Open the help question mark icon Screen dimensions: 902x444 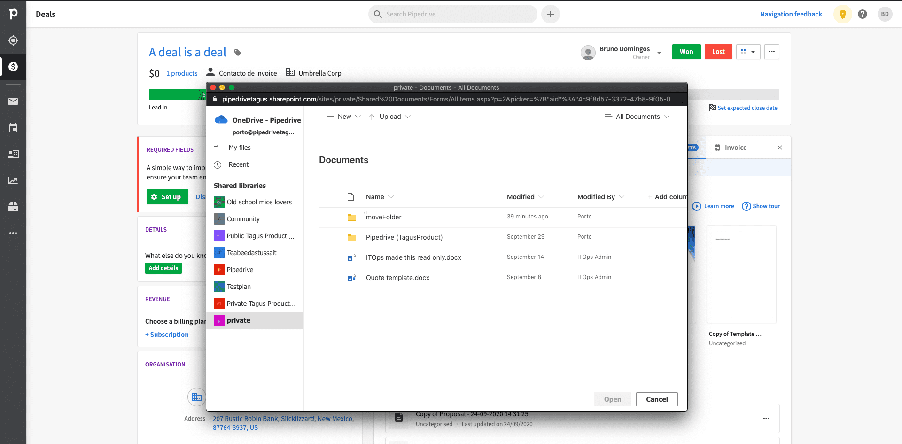tap(863, 14)
